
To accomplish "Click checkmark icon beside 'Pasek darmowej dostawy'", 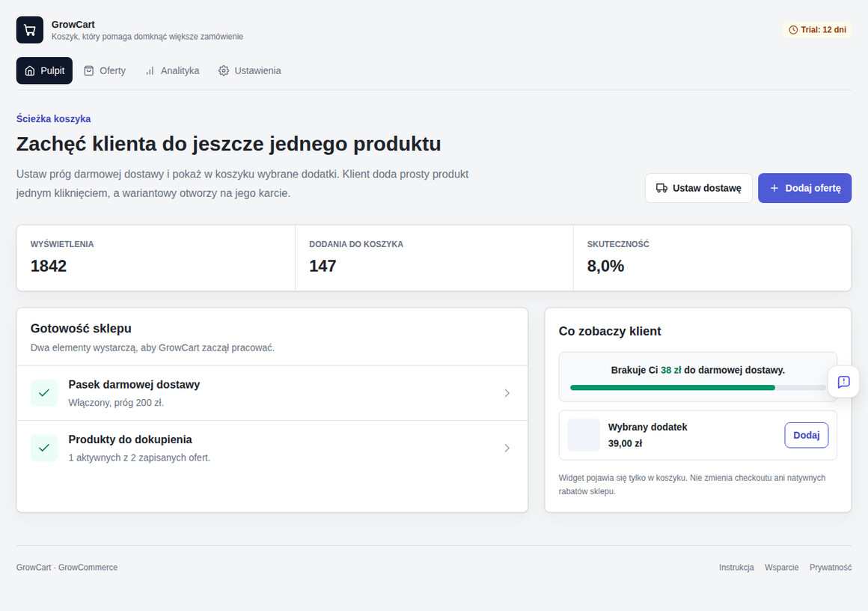I will coord(44,393).
